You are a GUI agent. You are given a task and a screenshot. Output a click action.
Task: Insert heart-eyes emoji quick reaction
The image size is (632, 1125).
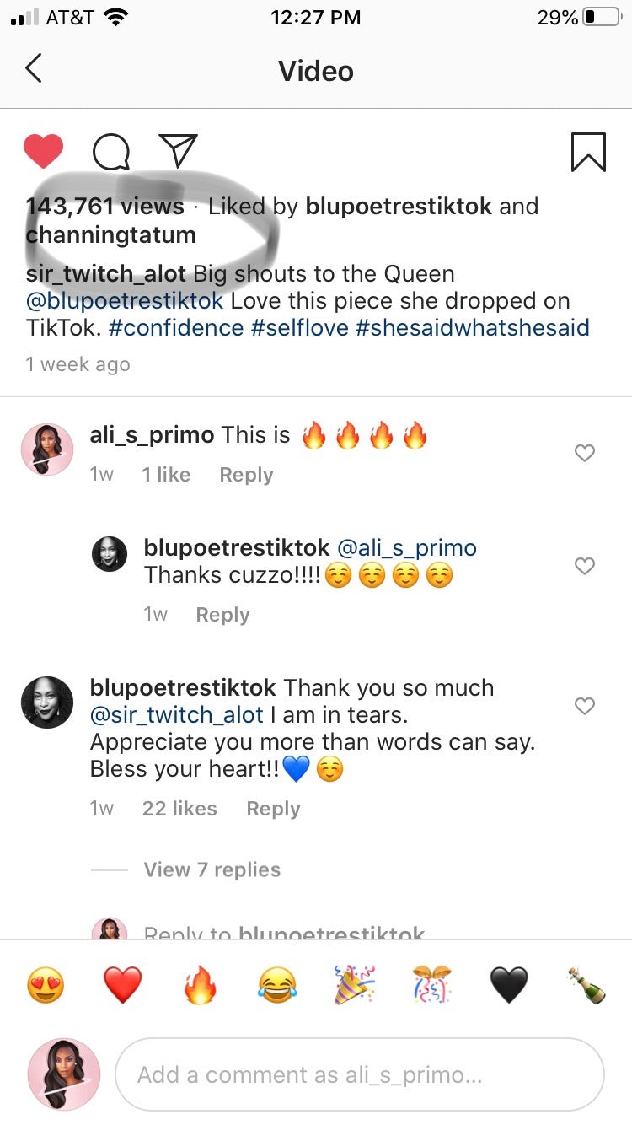coord(46,985)
